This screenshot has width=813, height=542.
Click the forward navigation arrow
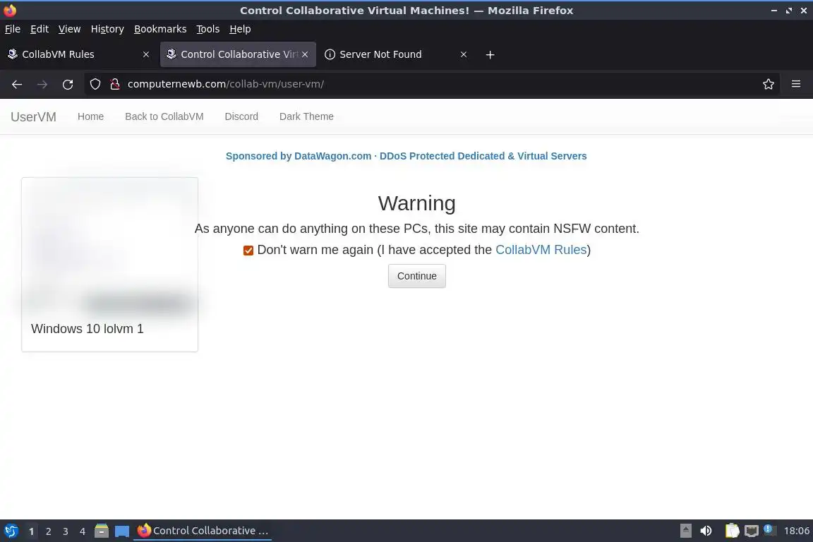tap(42, 84)
